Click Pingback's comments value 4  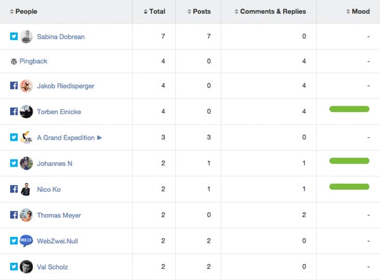click(x=304, y=61)
